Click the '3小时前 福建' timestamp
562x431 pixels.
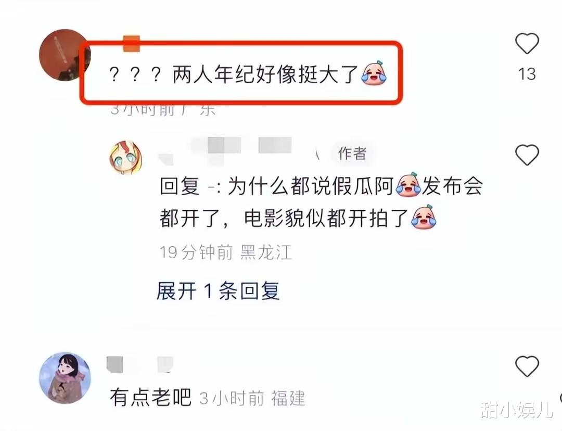[x=252, y=398]
